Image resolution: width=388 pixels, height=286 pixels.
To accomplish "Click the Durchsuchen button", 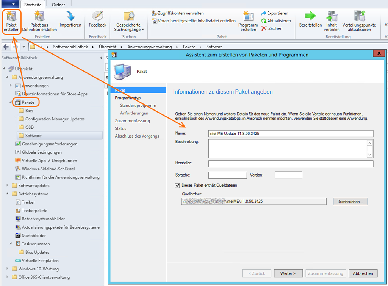I will (x=350, y=202).
